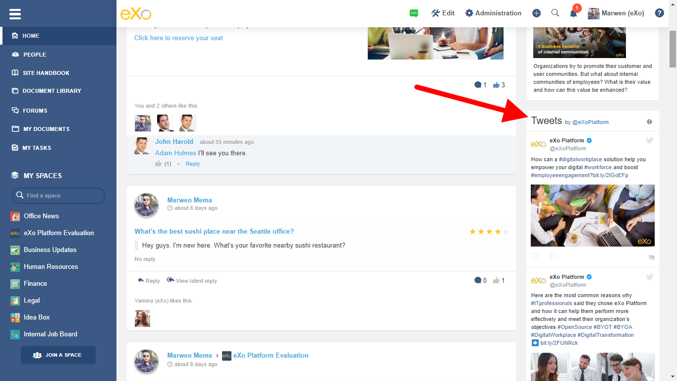
Task: Click Yamina's liker avatar thumbnail
Action: coord(142,318)
